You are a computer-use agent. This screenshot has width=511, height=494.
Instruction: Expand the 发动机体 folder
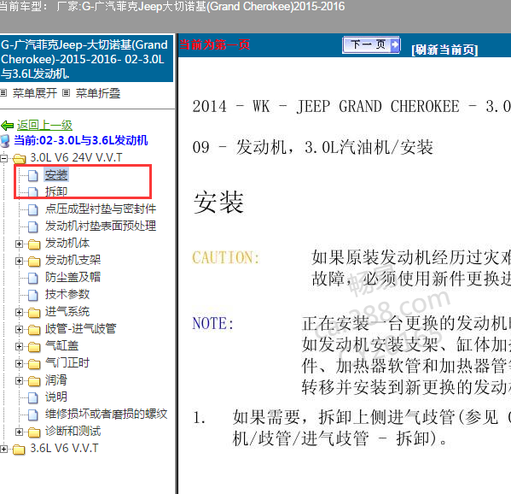20,244
